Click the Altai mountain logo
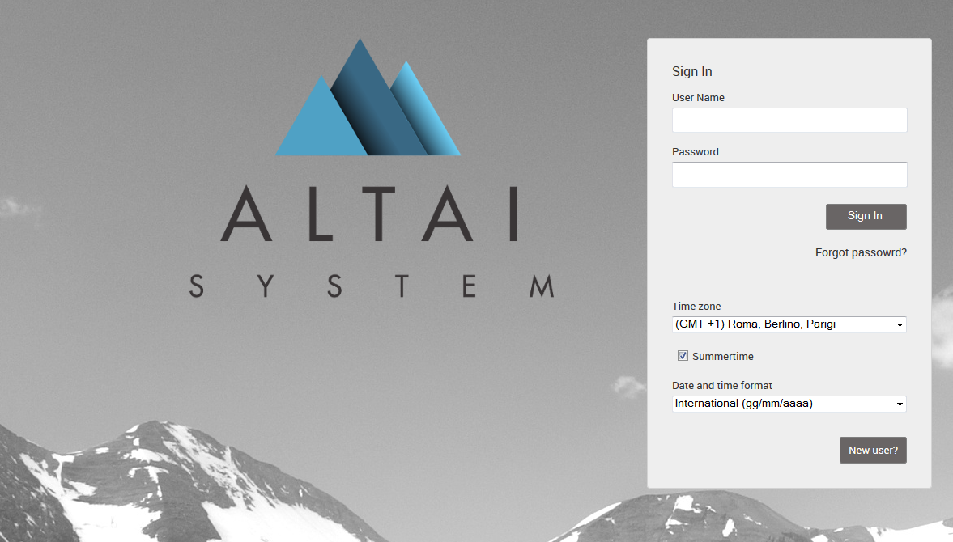953x542 pixels. (368, 98)
